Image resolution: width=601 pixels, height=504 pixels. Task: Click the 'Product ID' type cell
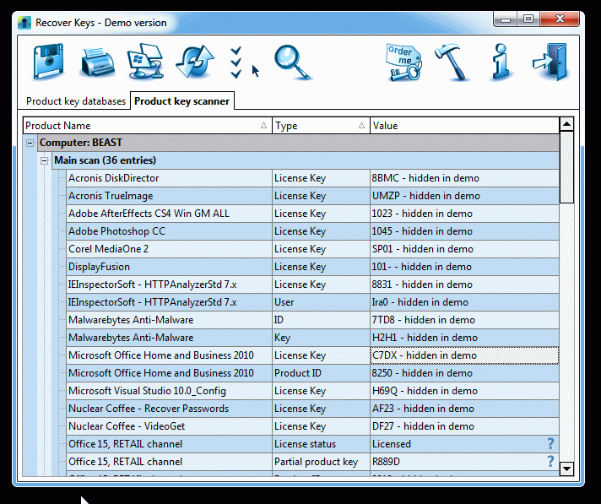[321, 373]
